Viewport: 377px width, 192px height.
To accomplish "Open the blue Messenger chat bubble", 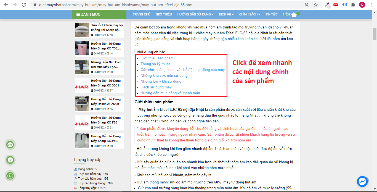I will [x=362, y=182].
